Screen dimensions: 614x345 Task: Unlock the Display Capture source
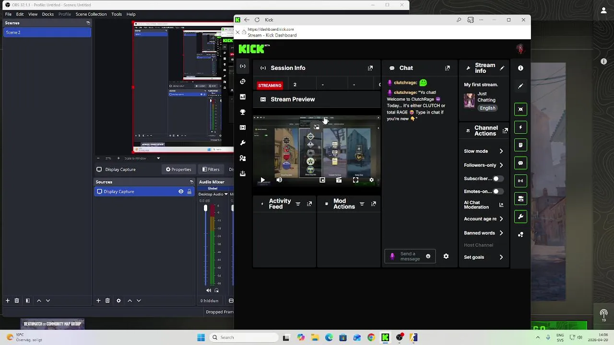click(189, 192)
